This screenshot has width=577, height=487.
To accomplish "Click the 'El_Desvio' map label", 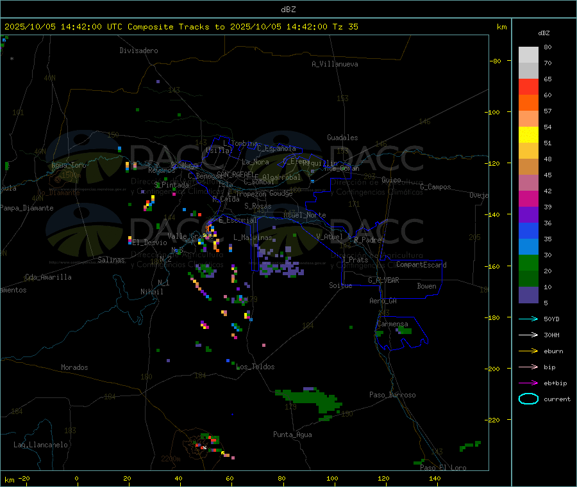I will click(149, 243).
